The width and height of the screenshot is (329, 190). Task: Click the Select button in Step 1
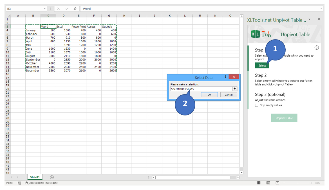point(262,66)
